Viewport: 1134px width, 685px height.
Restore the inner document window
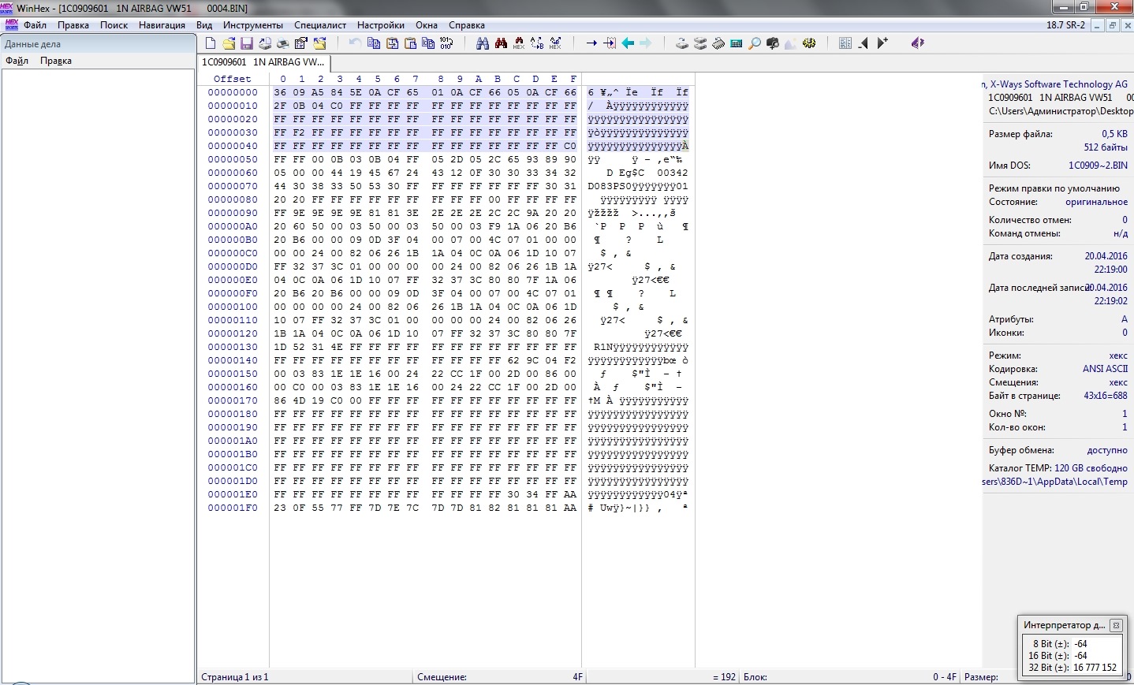click(1112, 25)
